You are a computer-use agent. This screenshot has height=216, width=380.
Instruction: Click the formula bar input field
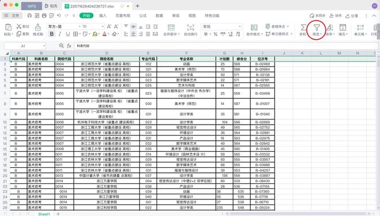click(226, 46)
